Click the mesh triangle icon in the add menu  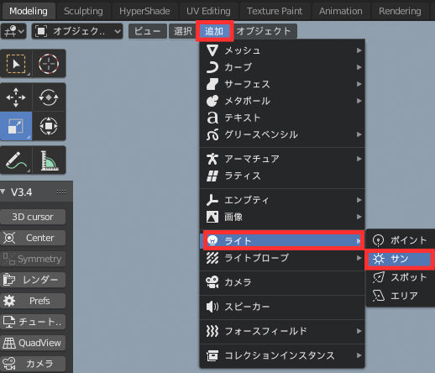pos(212,50)
